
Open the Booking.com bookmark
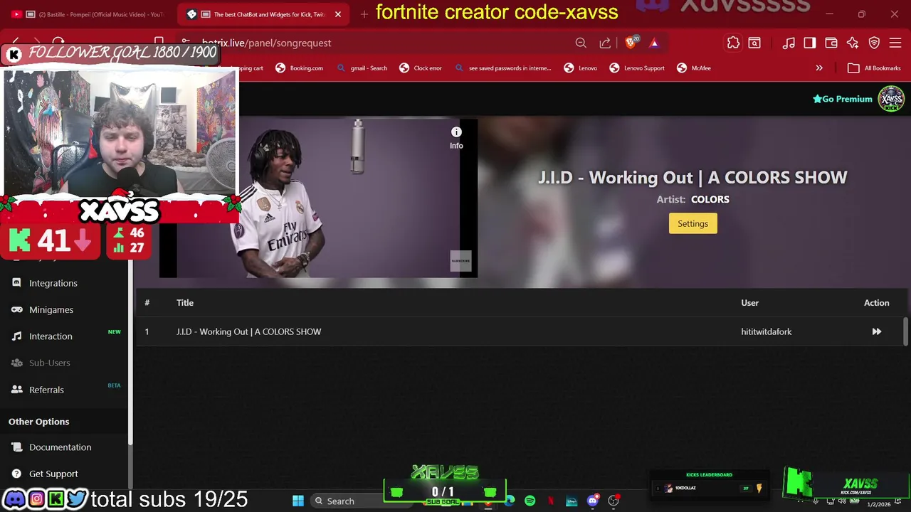(x=299, y=68)
